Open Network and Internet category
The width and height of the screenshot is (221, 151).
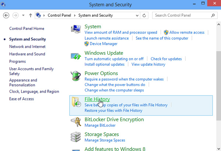coord(27,47)
